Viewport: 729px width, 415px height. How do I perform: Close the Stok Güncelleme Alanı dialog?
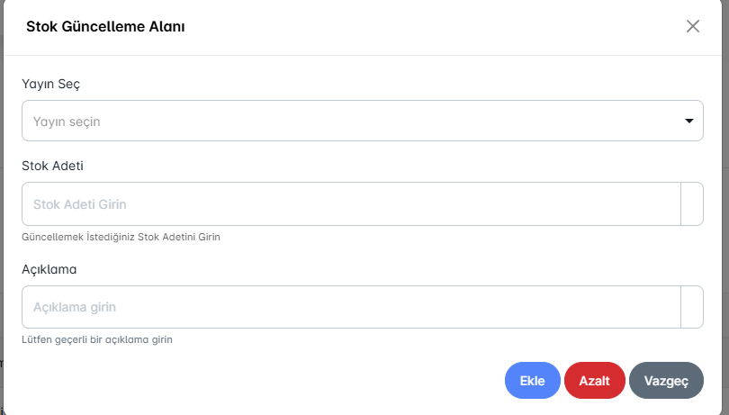(x=693, y=26)
